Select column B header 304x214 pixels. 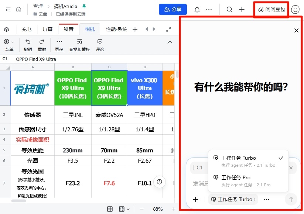pos(73,67)
